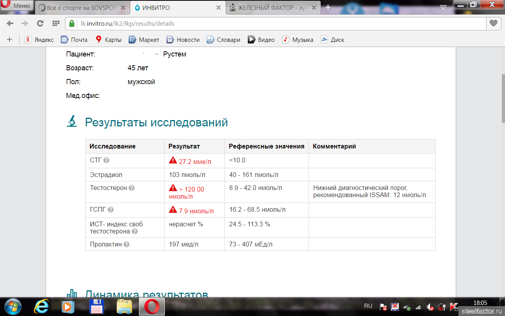Open the Музыка bookmark
505x316 pixels.
[x=298, y=39]
